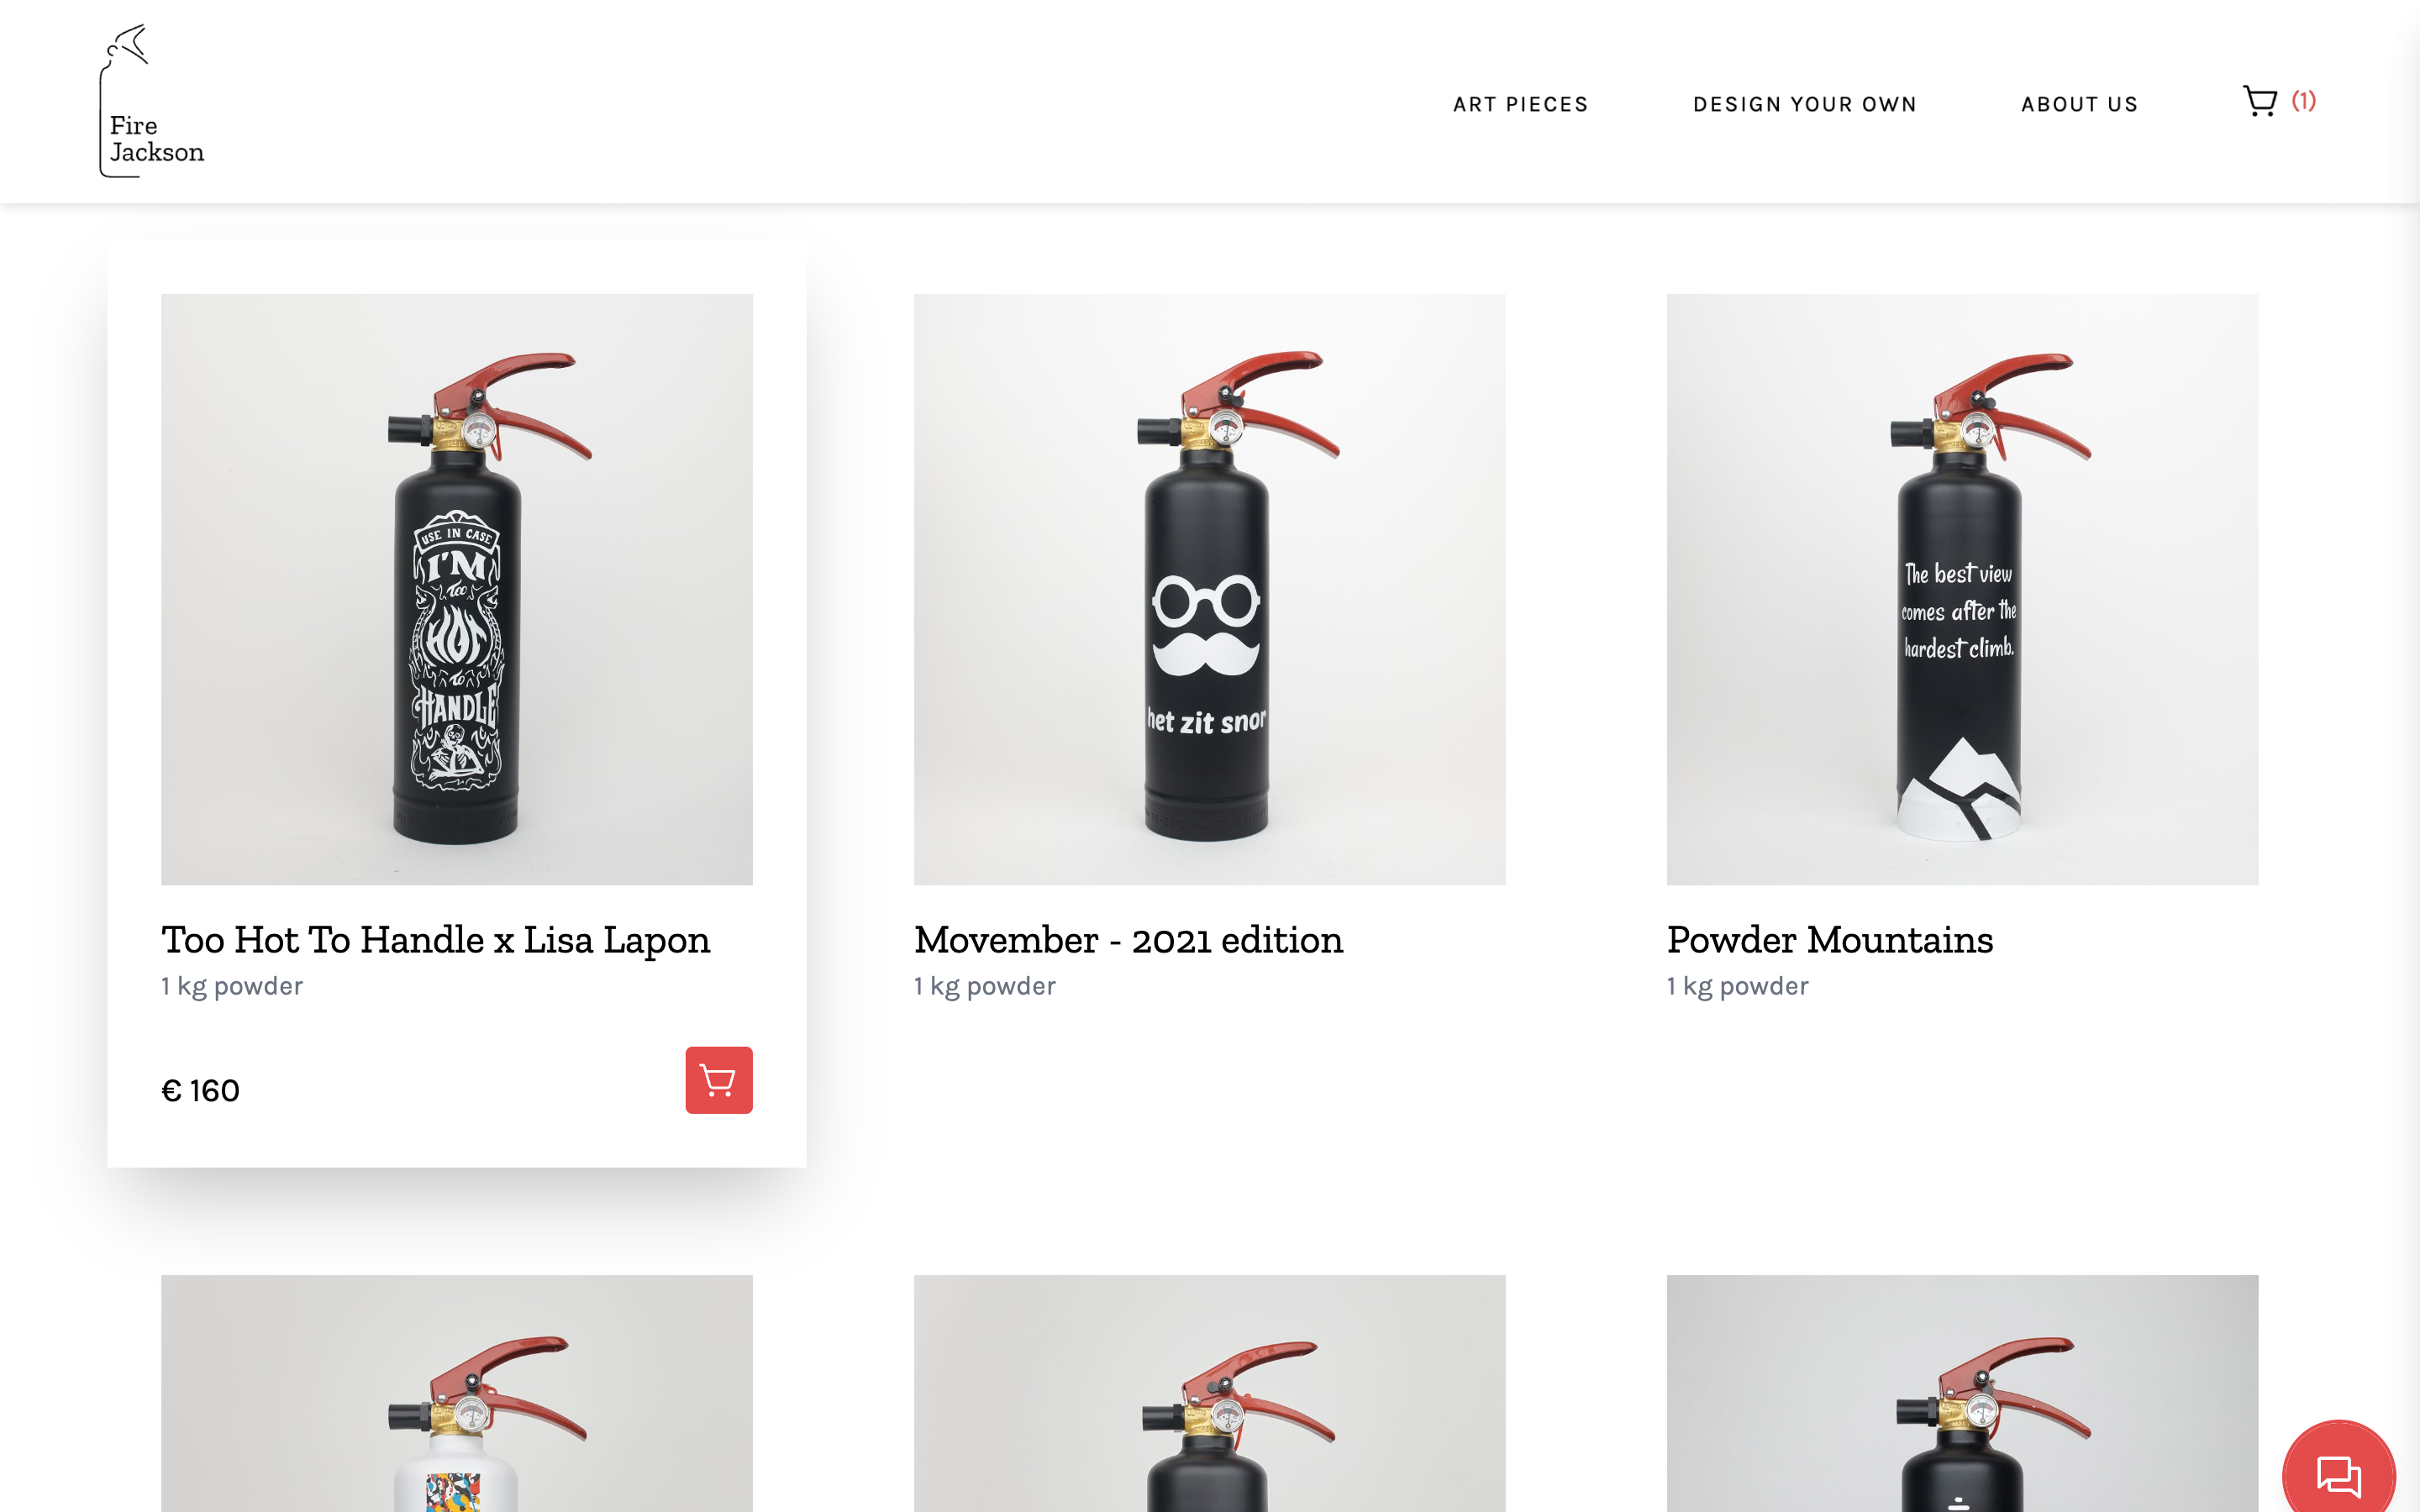Image resolution: width=2420 pixels, height=1512 pixels.
Task: Click the cart item count (1)
Action: point(2304,101)
